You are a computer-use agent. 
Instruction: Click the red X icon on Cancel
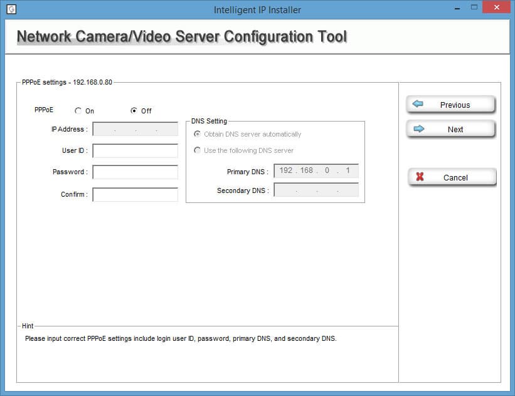coord(420,177)
